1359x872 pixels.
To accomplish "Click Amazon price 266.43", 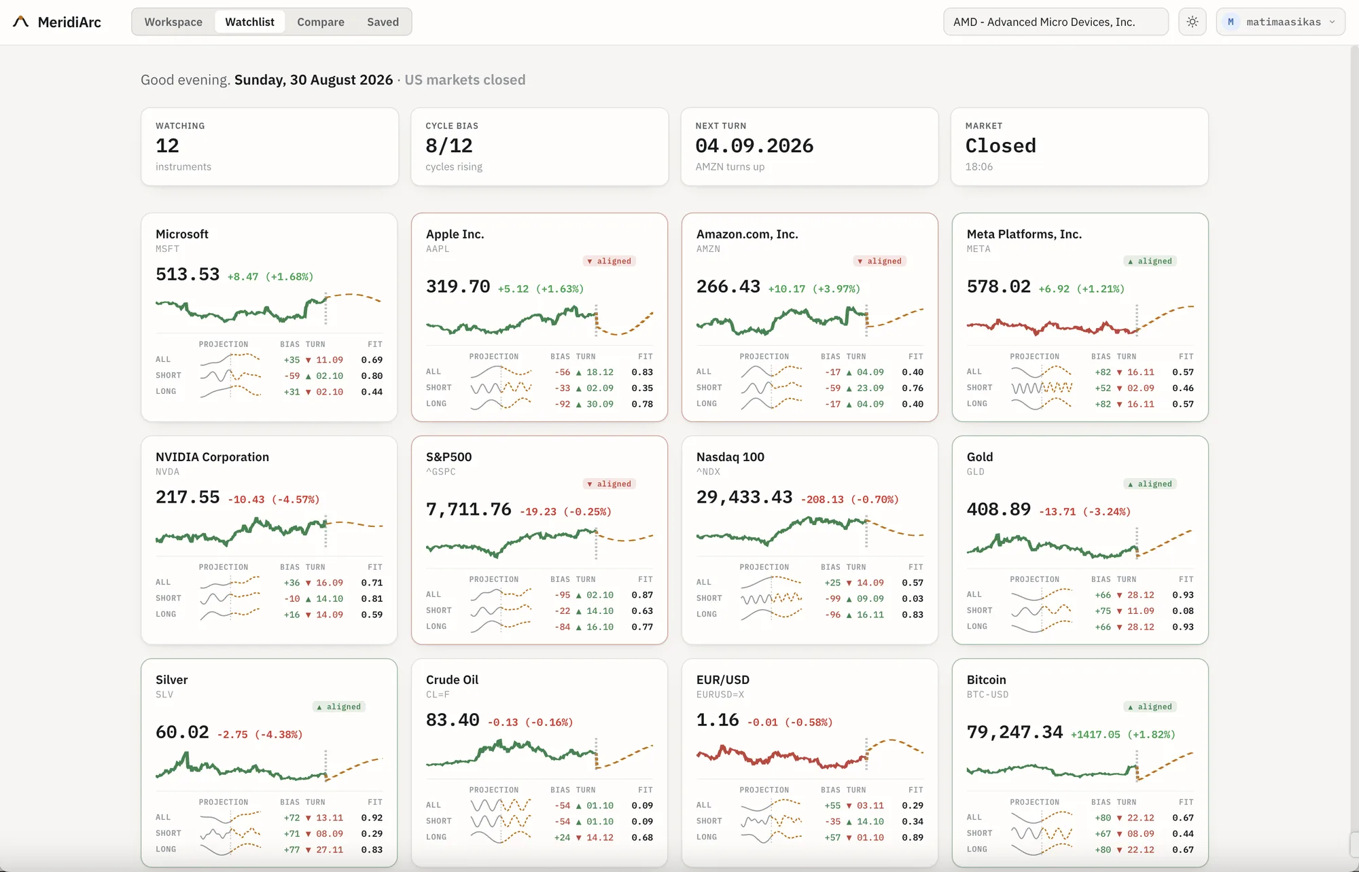I will click(x=728, y=287).
